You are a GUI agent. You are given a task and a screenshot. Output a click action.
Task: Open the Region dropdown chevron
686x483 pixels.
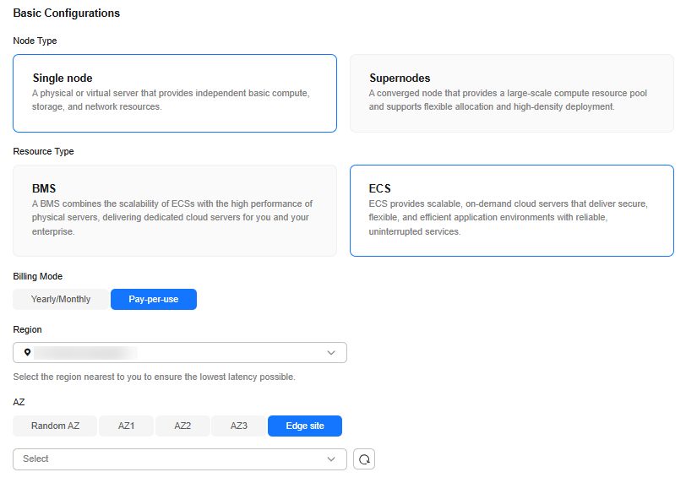pyautogui.click(x=331, y=353)
